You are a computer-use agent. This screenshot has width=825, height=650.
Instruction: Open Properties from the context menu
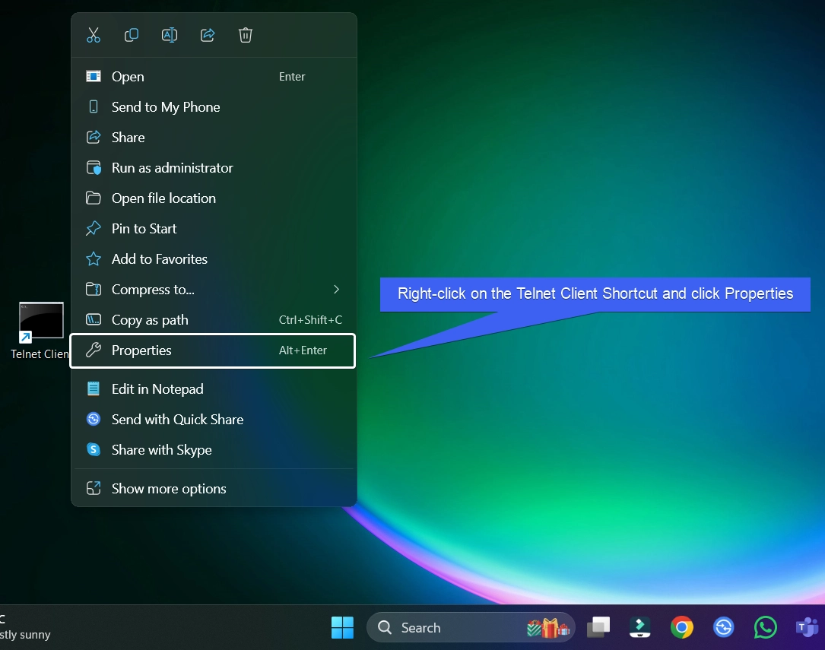pyautogui.click(x=213, y=350)
